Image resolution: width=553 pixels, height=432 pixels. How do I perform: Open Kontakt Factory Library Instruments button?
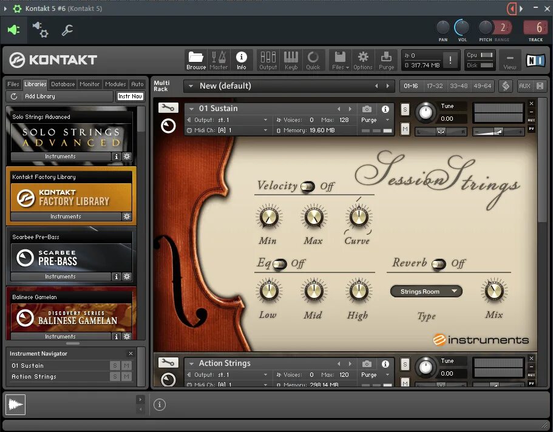[66, 216]
